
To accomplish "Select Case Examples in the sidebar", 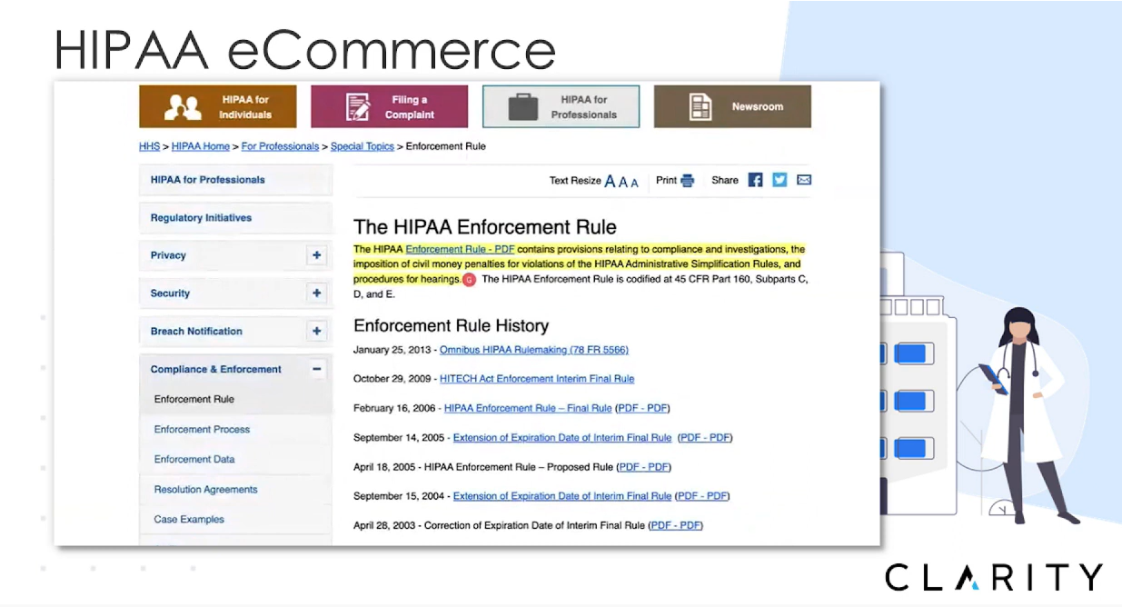I will pos(235,520).
